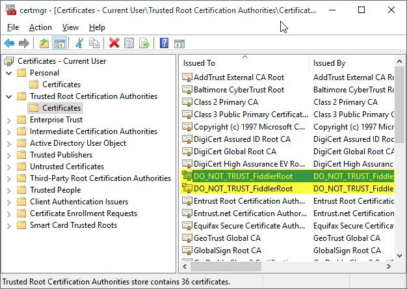Expand Intermediate Certification Authorities node
The width and height of the screenshot is (407, 289).
pos(9,132)
